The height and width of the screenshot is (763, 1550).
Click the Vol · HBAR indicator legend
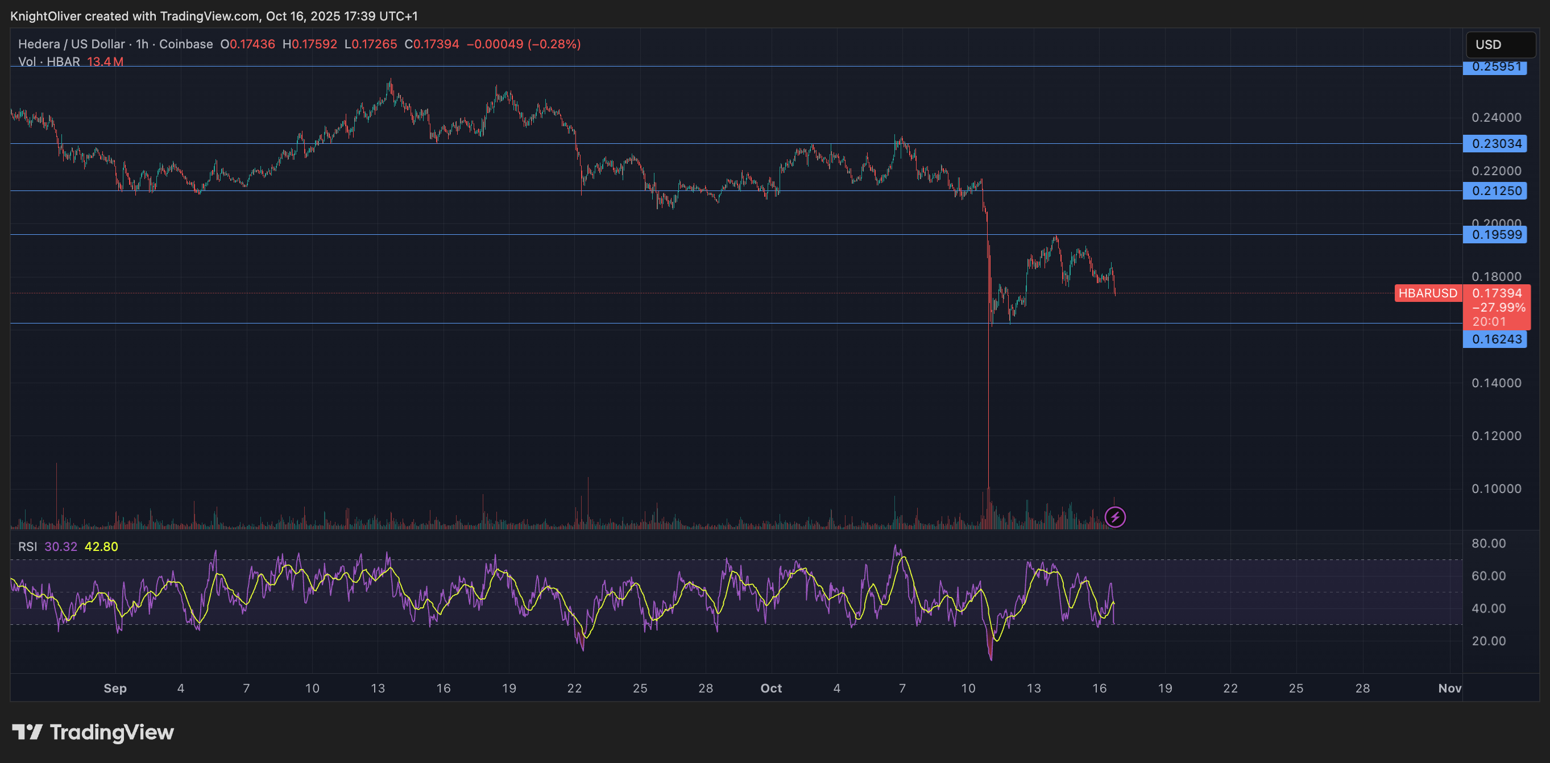49,61
